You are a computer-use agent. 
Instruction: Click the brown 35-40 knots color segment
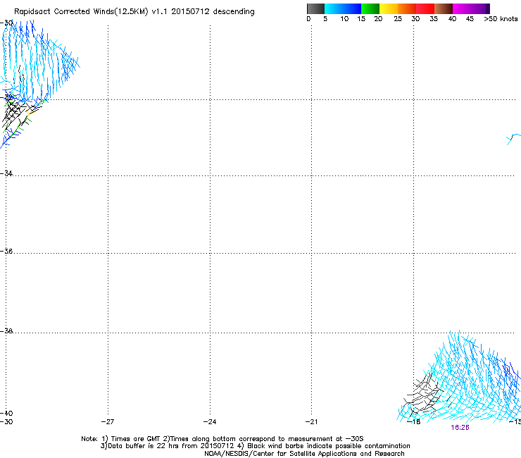[x=444, y=8]
